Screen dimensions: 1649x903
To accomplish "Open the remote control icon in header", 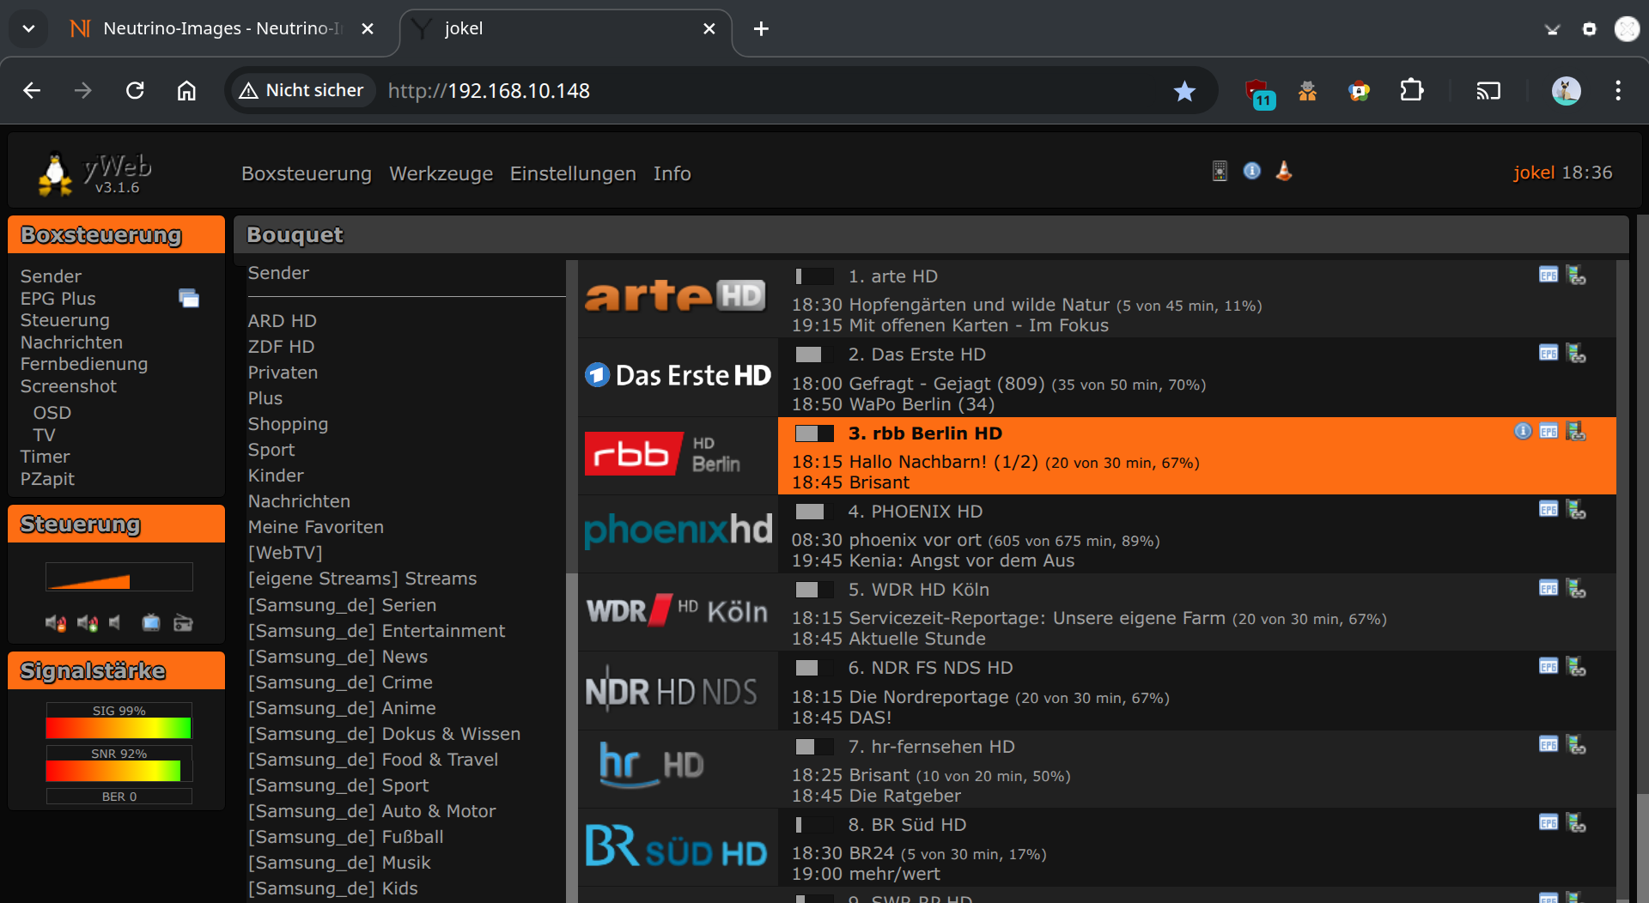I will tap(1220, 172).
